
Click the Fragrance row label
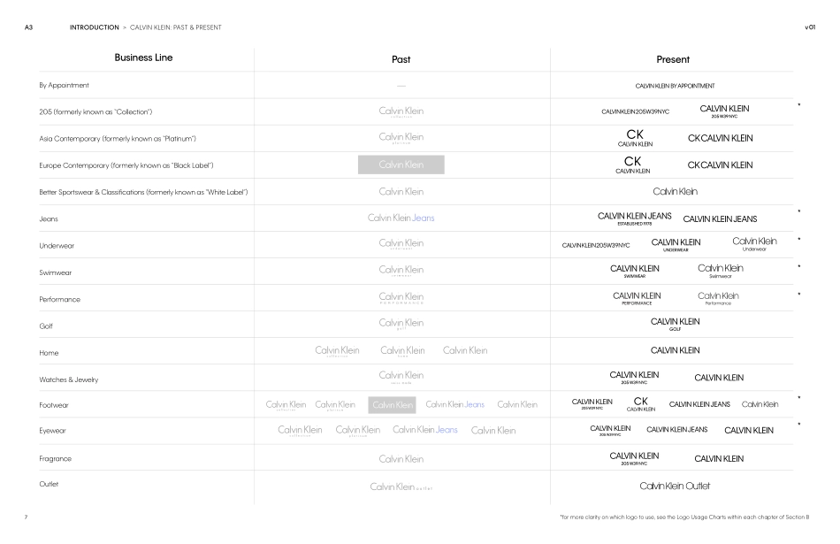click(55, 459)
